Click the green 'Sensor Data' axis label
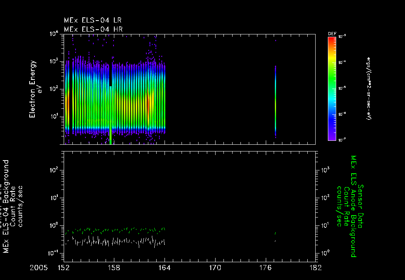 (x=360, y=207)
